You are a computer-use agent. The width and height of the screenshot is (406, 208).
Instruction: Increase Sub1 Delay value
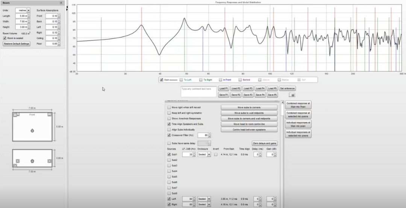[260, 153]
